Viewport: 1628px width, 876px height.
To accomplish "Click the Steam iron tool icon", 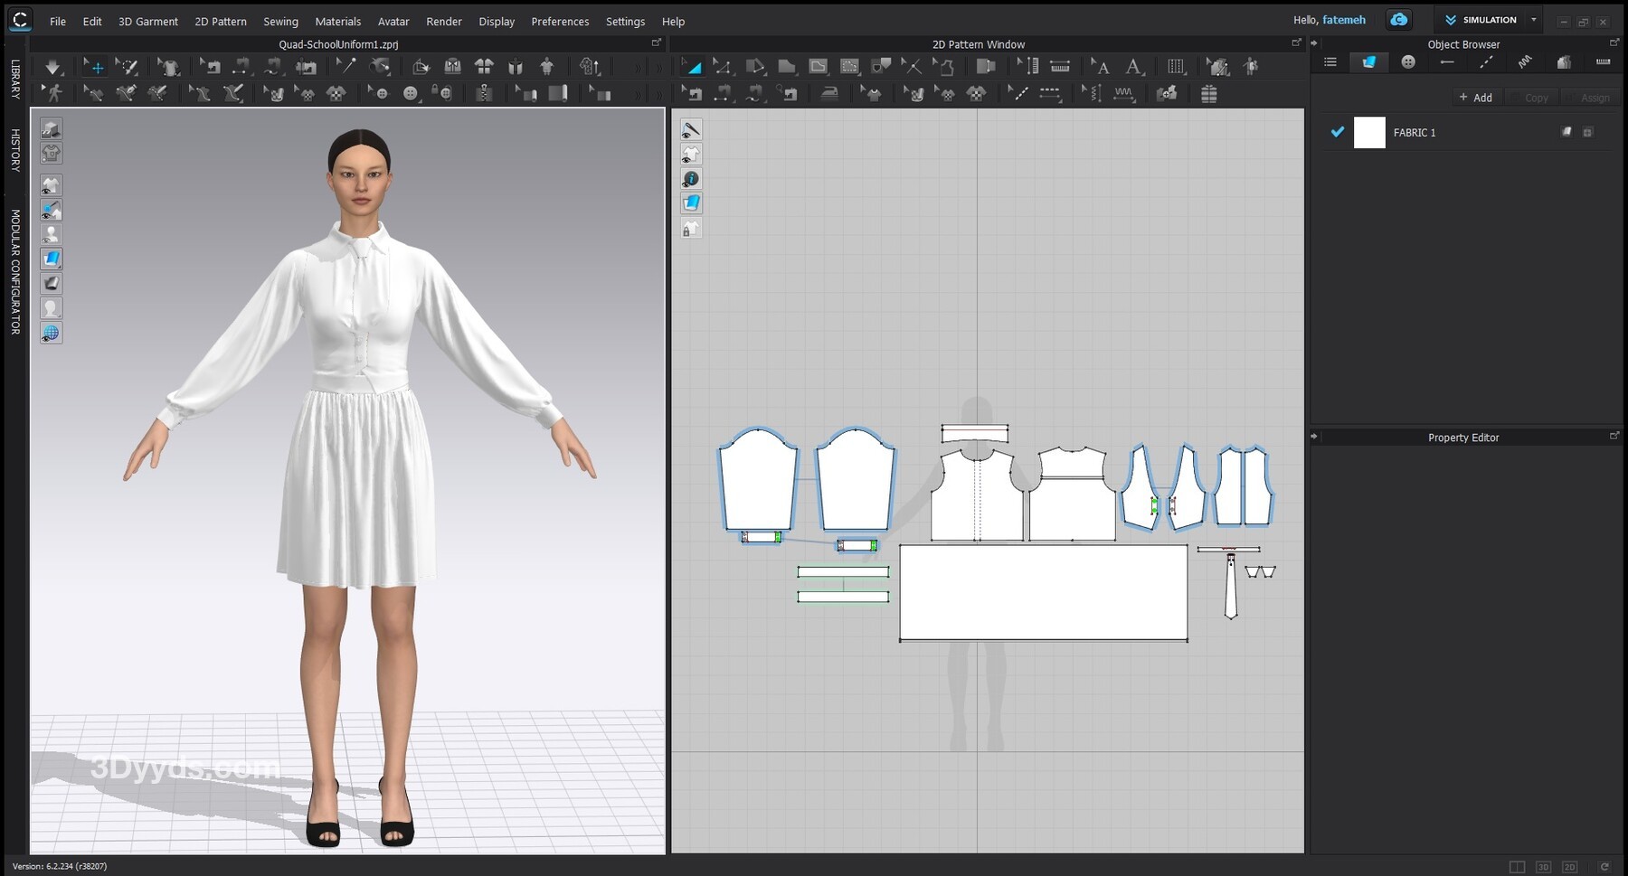I will coord(829,93).
